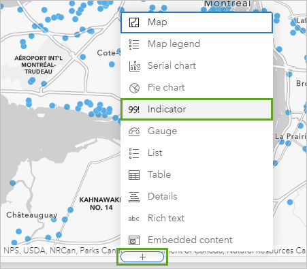Click the List element icon

tap(134, 153)
